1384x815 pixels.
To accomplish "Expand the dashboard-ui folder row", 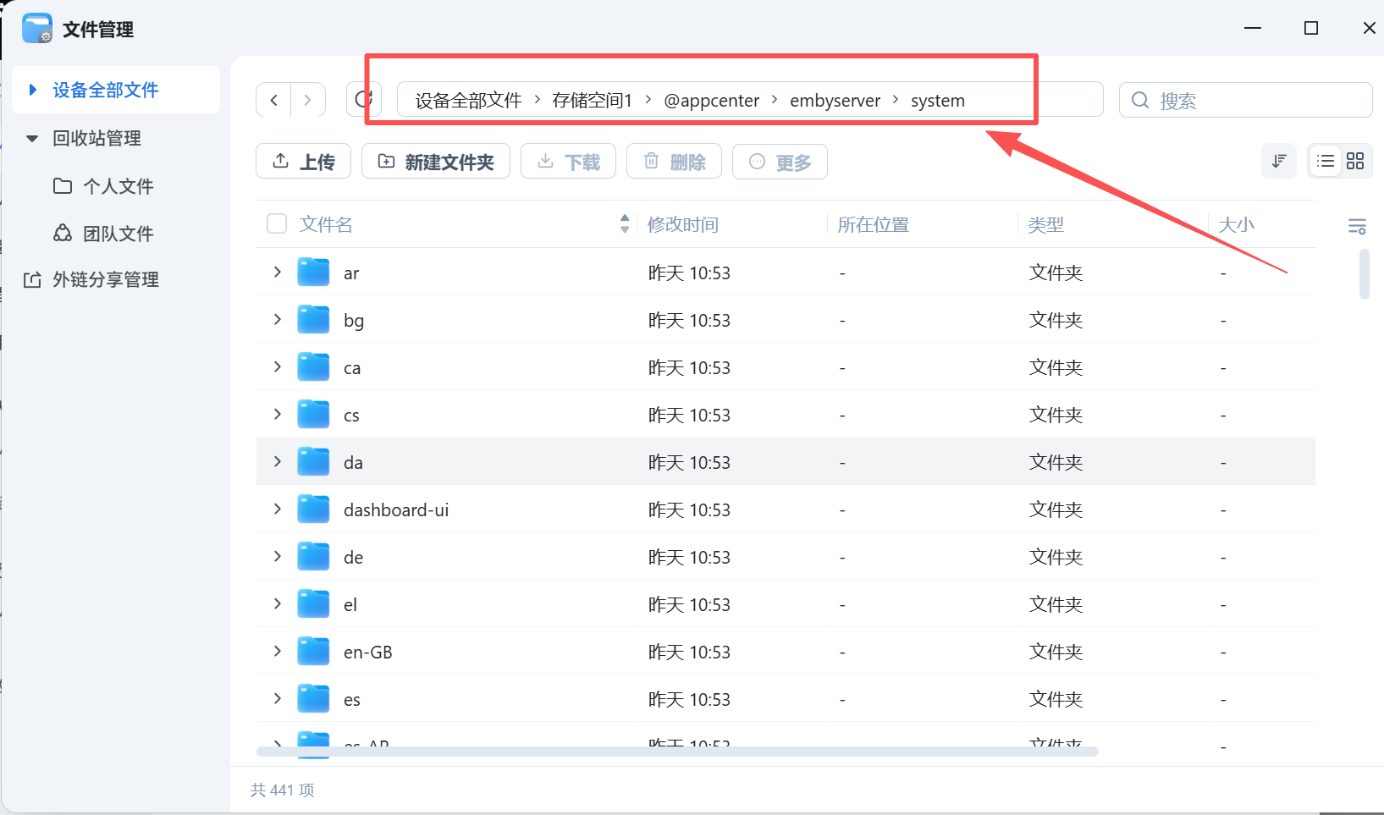I will point(278,509).
